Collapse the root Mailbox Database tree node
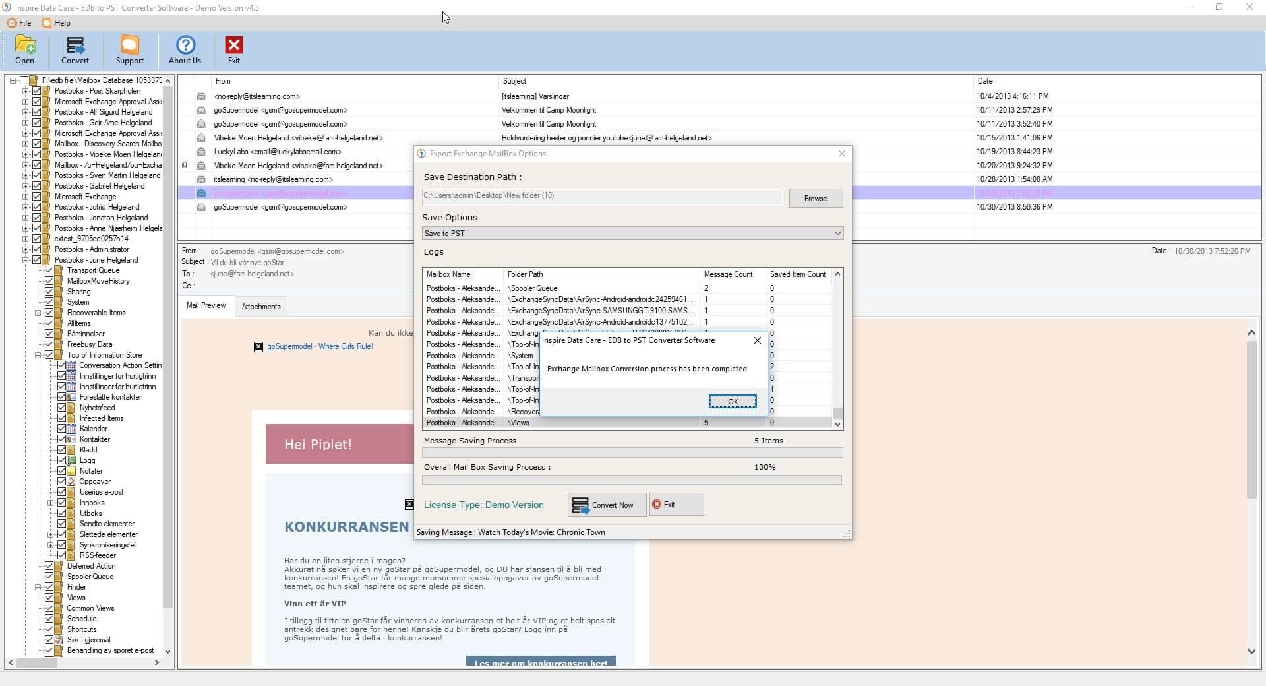Image resolution: width=1266 pixels, height=686 pixels. pos(13,80)
